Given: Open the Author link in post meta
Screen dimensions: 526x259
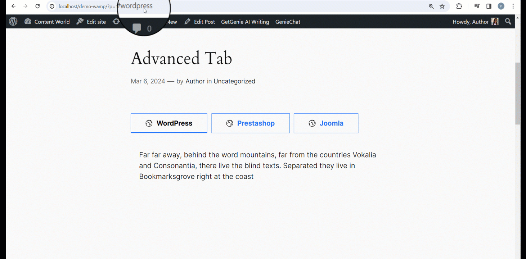Looking at the screenshot, I should [195, 81].
